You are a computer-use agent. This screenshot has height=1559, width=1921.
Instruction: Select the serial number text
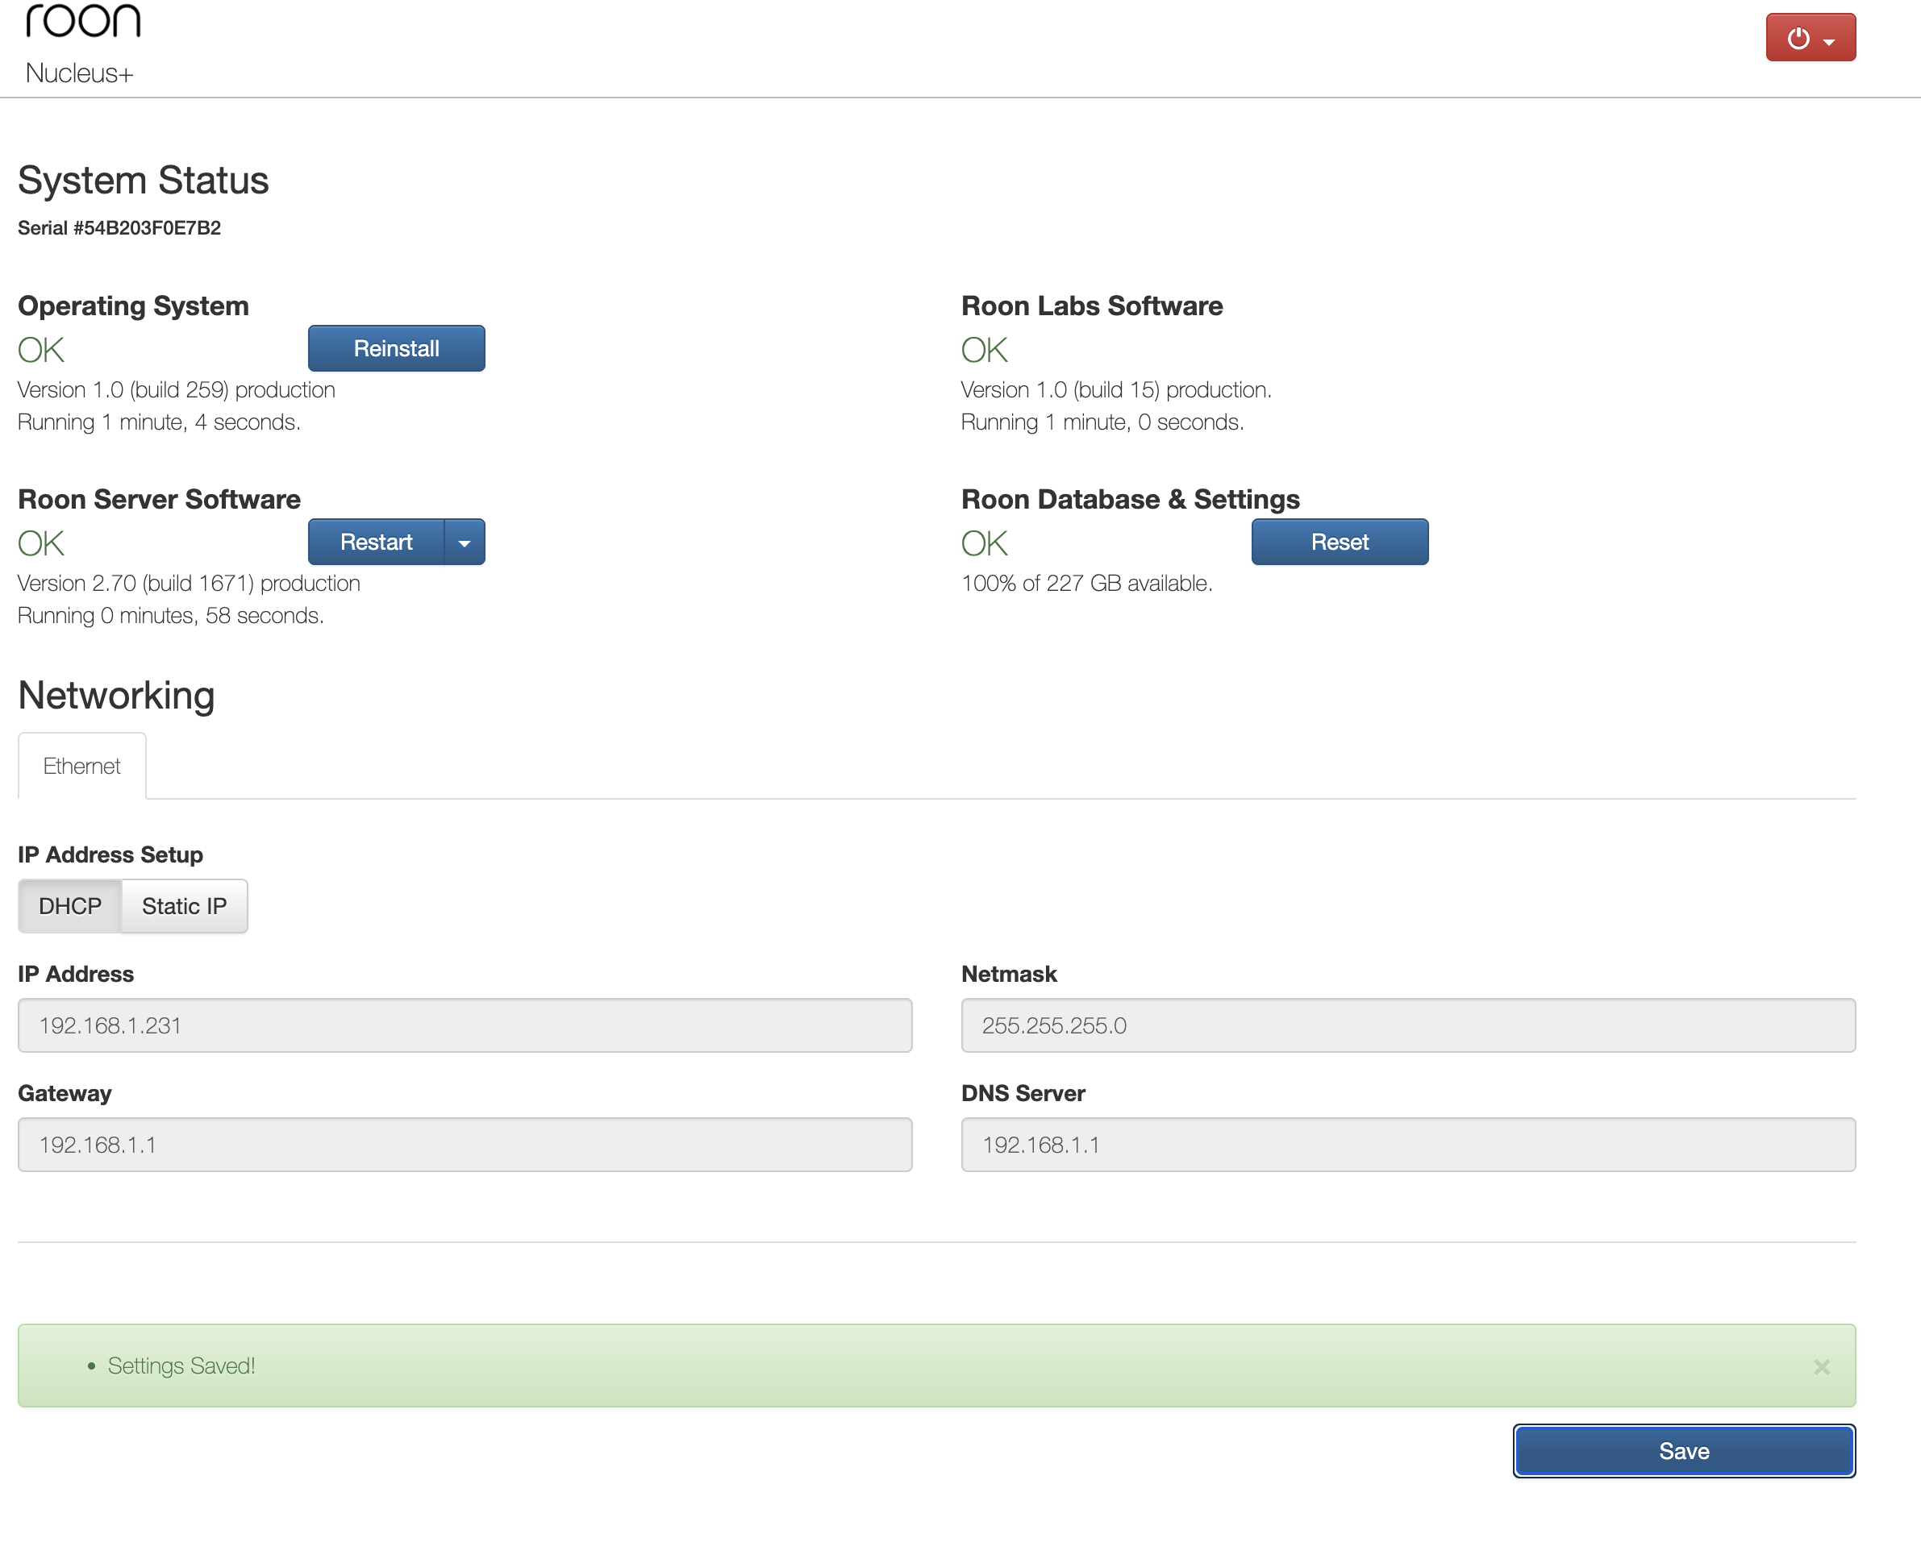[119, 228]
